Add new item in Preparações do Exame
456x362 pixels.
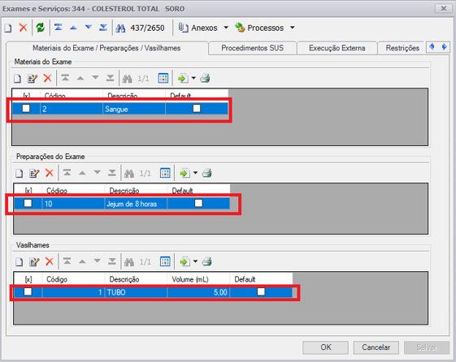[20, 174]
